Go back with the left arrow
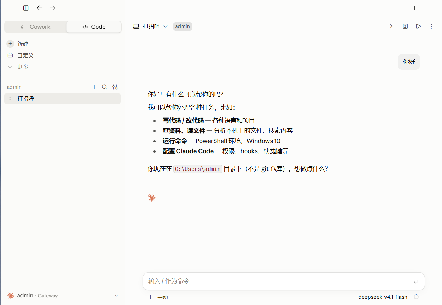 click(x=39, y=8)
